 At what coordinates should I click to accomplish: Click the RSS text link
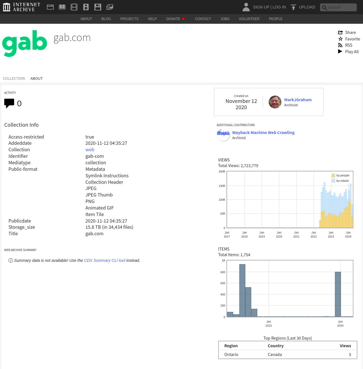[349, 45]
